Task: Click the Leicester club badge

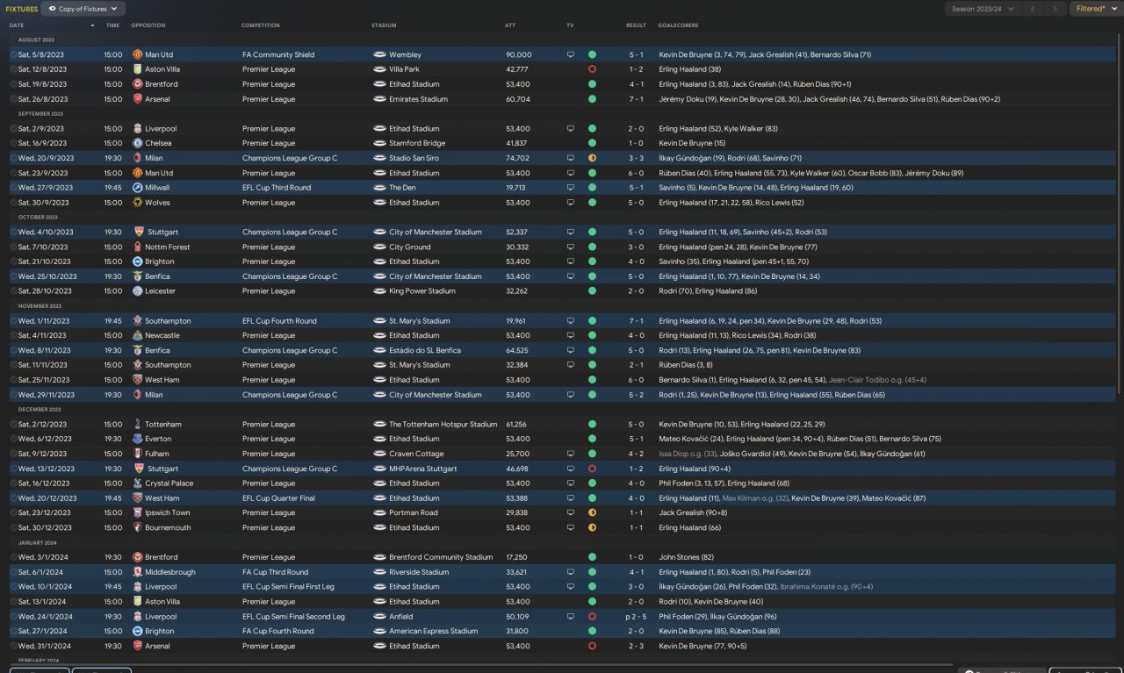Action: click(x=137, y=291)
